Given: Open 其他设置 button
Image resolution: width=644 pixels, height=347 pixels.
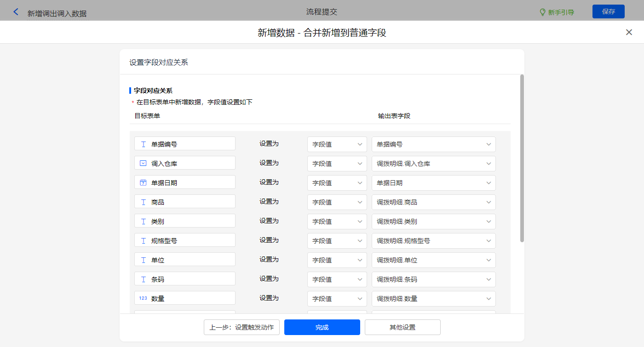Looking at the screenshot, I should coord(402,327).
